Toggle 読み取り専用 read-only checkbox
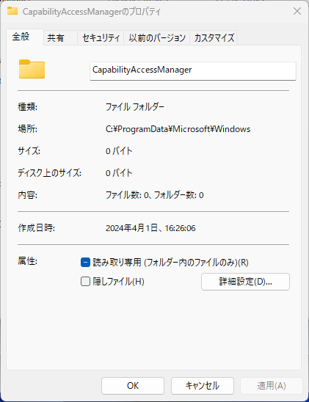Screen dimensions: 309x402 pyautogui.click(x=85, y=263)
